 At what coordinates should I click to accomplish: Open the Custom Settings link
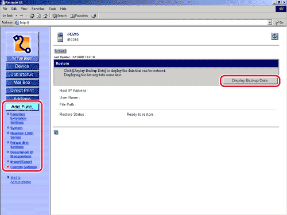[x=24, y=167]
